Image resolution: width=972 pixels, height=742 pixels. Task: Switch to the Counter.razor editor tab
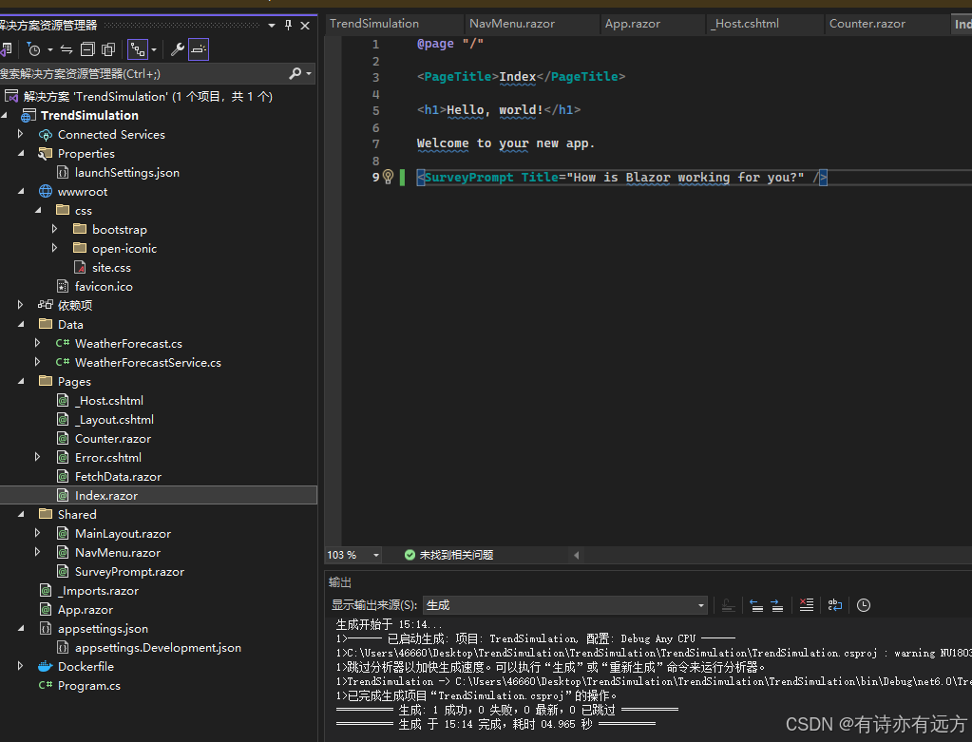(x=867, y=24)
